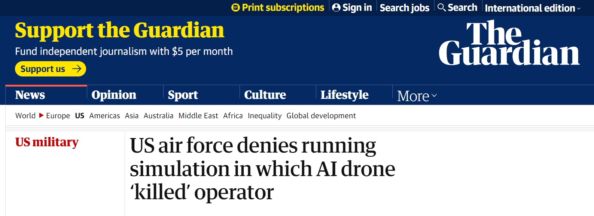Expand the More navigation menu
This screenshot has height=216, width=594.
(x=417, y=96)
